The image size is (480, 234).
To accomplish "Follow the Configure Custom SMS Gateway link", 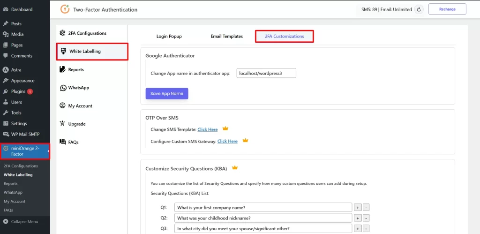I will pyautogui.click(x=227, y=141).
